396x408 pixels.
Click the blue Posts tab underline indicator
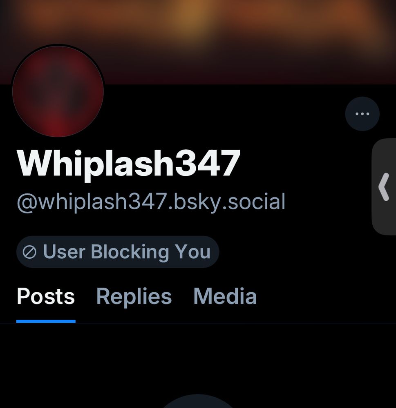coord(46,322)
